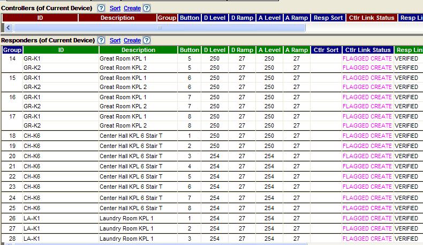Click Group header in Responders table
This screenshot has width=423, height=245.
[x=12, y=50]
